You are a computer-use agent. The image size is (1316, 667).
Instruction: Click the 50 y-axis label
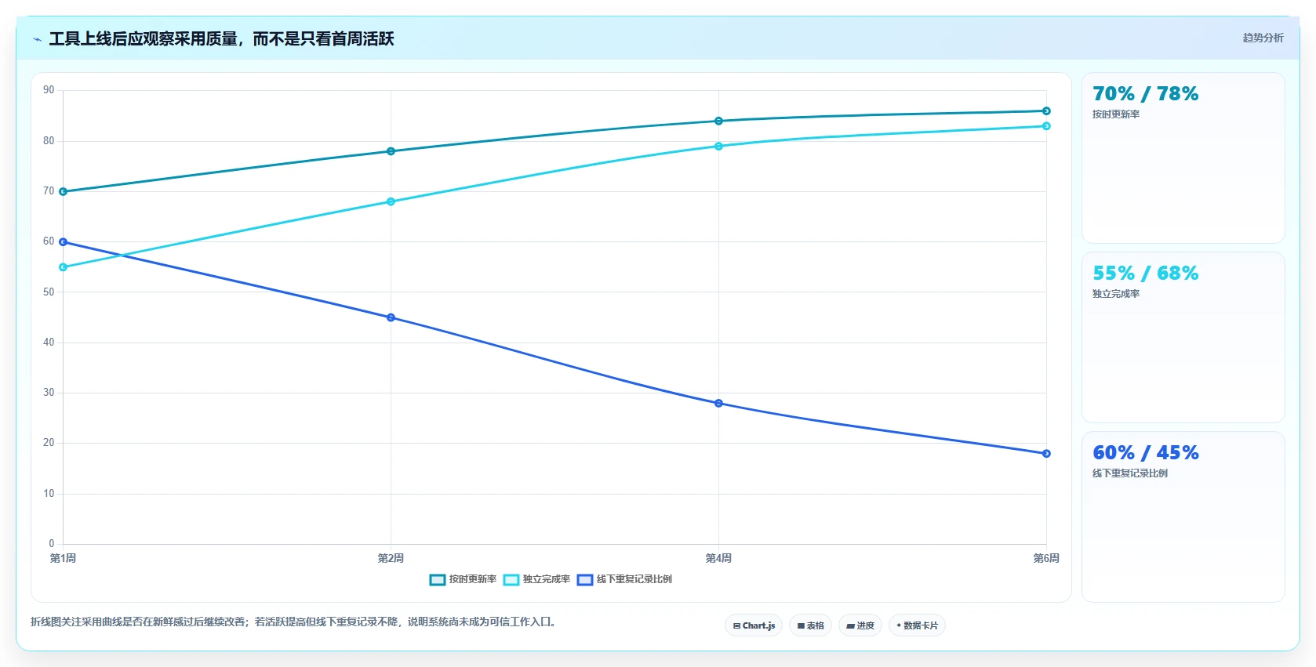click(x=49, y=292)
